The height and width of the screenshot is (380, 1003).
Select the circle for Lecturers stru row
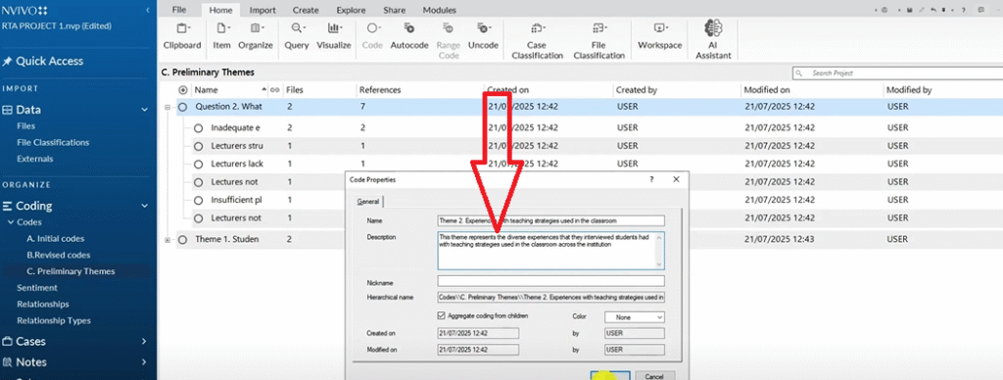point(198,146)
